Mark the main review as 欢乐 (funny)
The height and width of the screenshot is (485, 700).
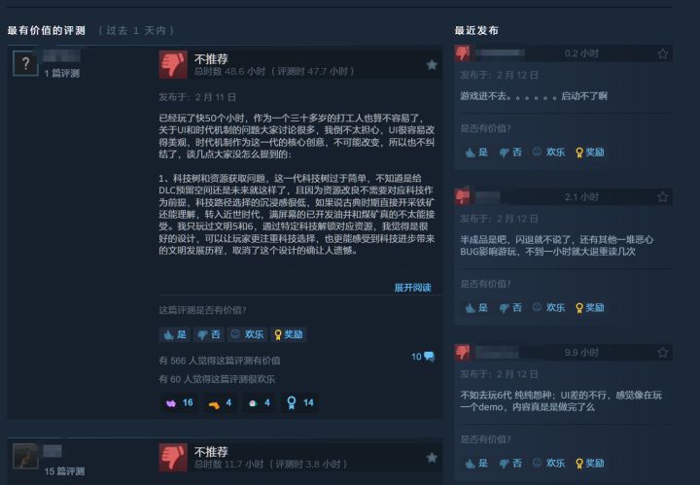247,334
